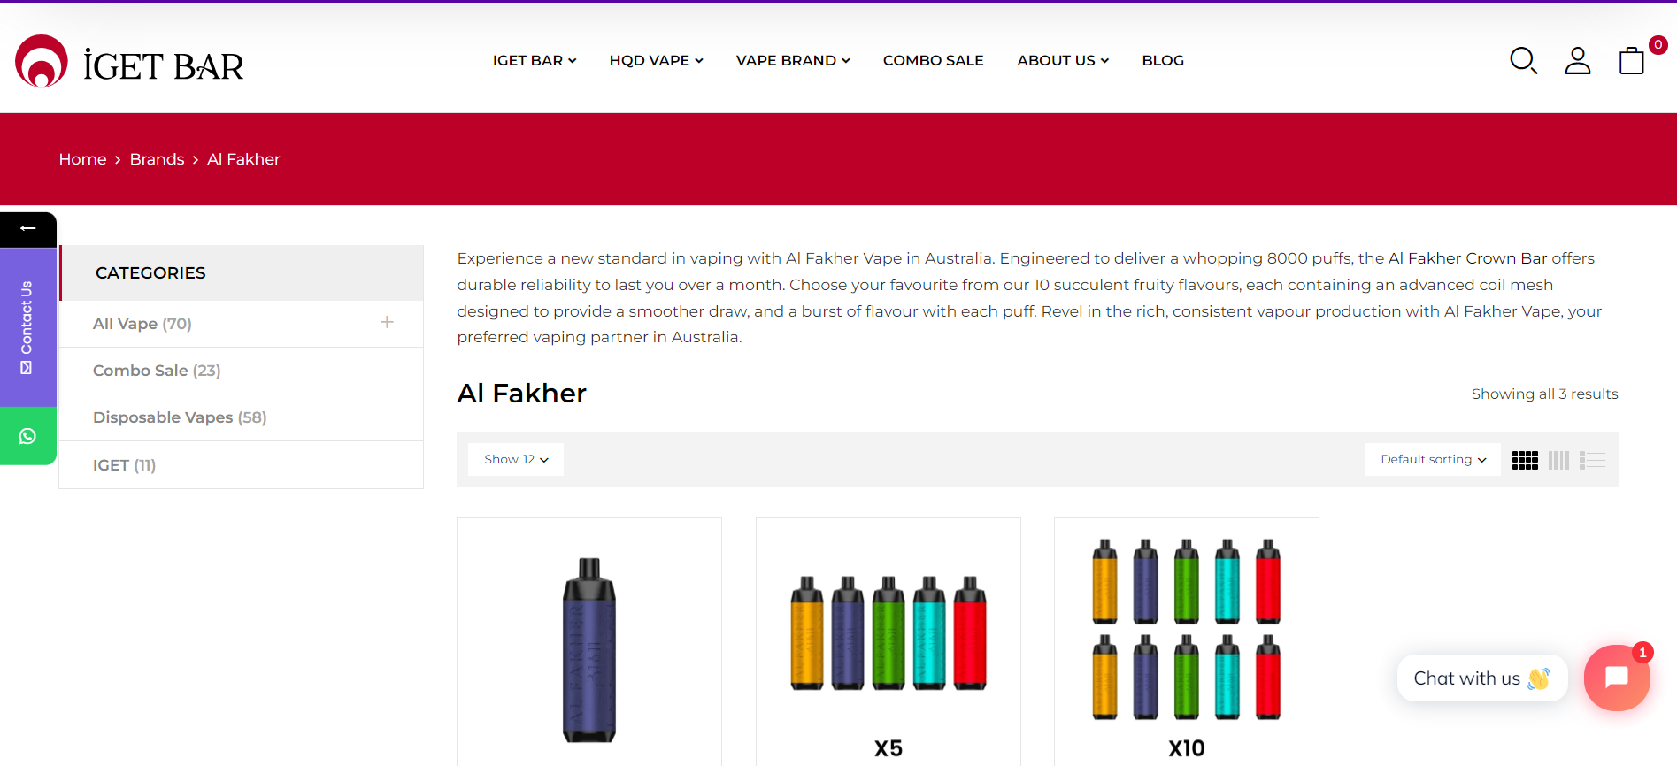Image resolution: width=1677 pixels, height=766 pixels.
Task: Open the shopping bag cart icon
Action: click(1632, 61)
